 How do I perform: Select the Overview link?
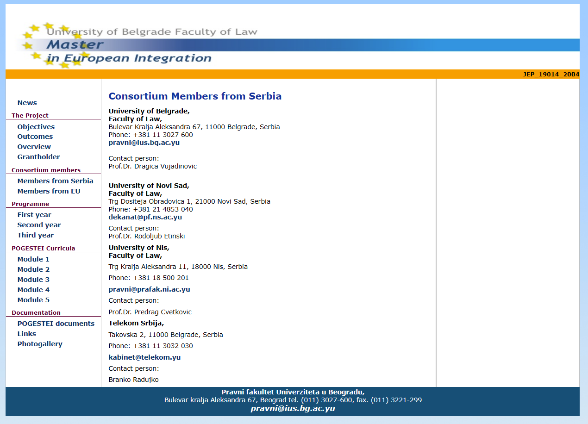click(x=34, y=147)
